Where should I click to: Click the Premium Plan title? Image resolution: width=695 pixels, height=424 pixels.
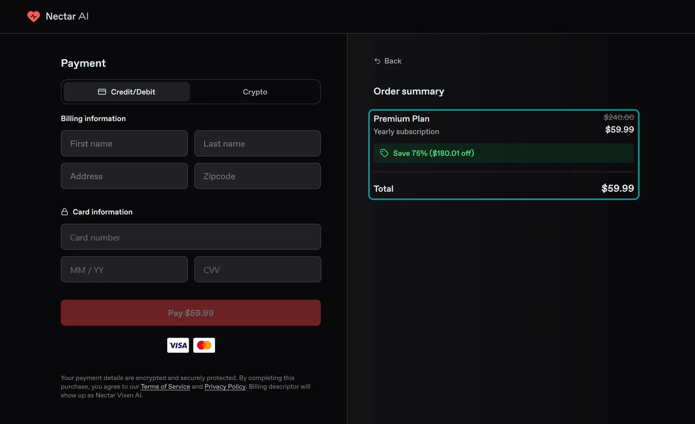click(401, 118)
